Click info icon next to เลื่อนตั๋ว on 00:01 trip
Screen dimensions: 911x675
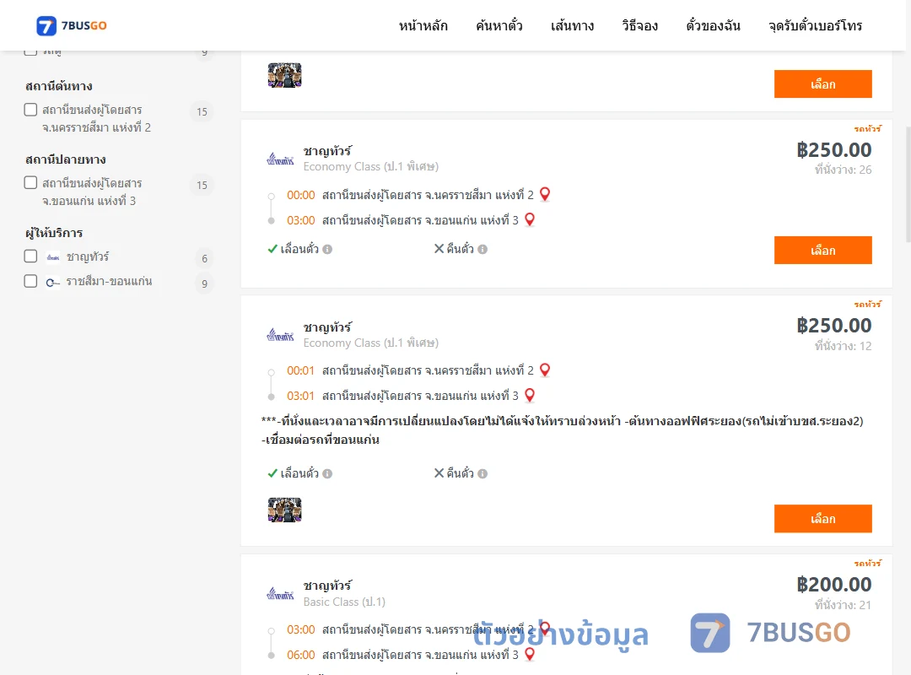point(327,474)
